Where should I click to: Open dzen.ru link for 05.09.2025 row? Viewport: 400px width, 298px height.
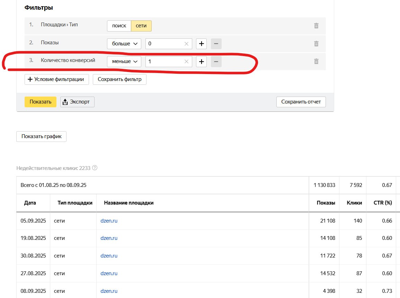point(109,221)
